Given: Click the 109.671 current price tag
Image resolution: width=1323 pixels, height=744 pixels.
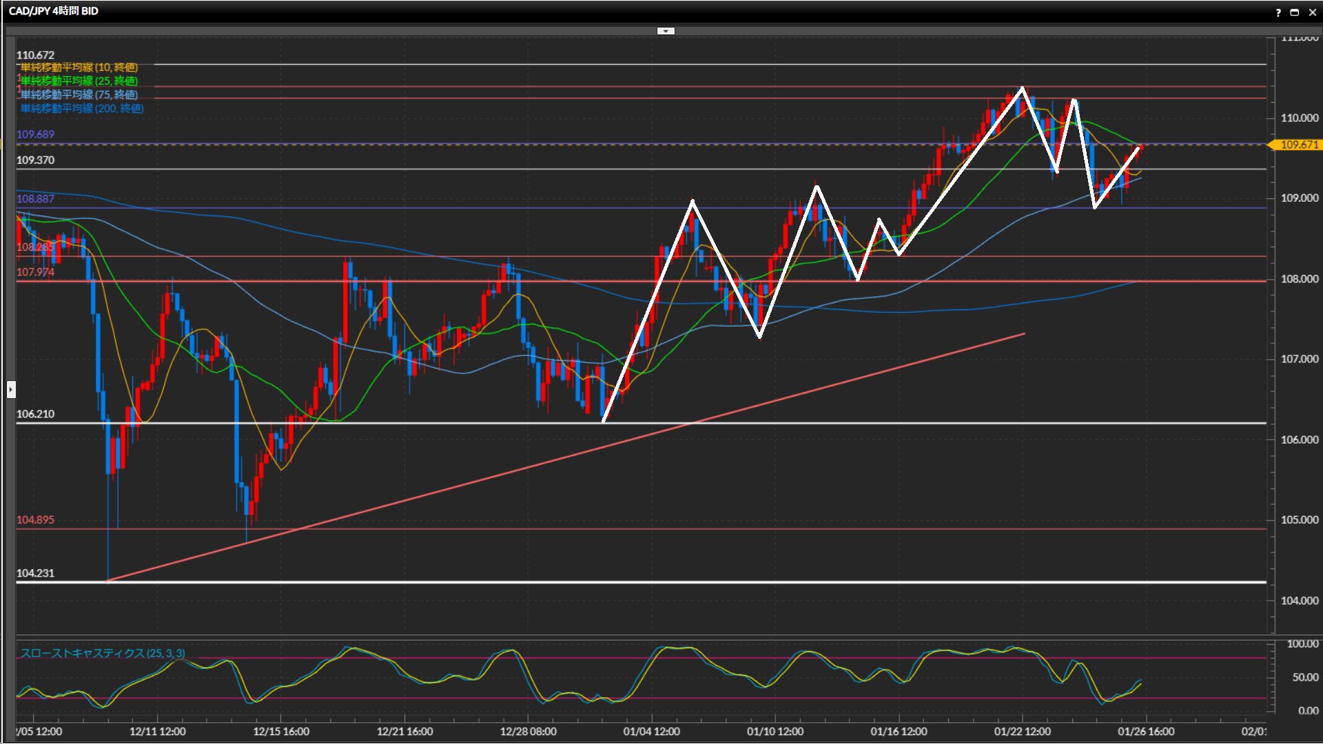Looking at the screenshot, I should point(1298,145).
